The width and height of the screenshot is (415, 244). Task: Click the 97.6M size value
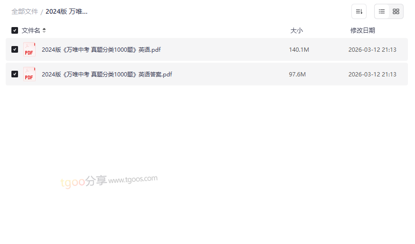(297, 75)
